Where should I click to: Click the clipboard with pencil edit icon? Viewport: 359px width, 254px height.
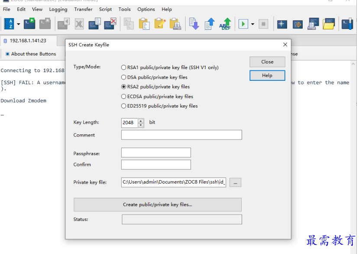160,23
